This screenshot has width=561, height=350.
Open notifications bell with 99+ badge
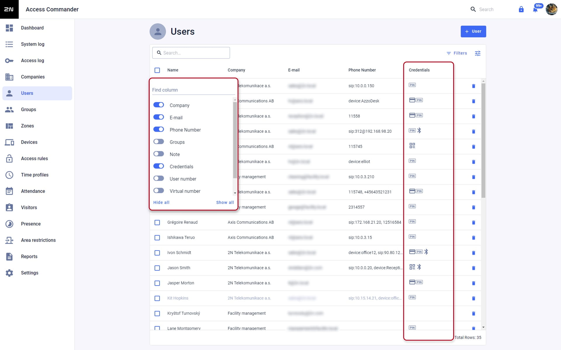click(x=536, y=9)
